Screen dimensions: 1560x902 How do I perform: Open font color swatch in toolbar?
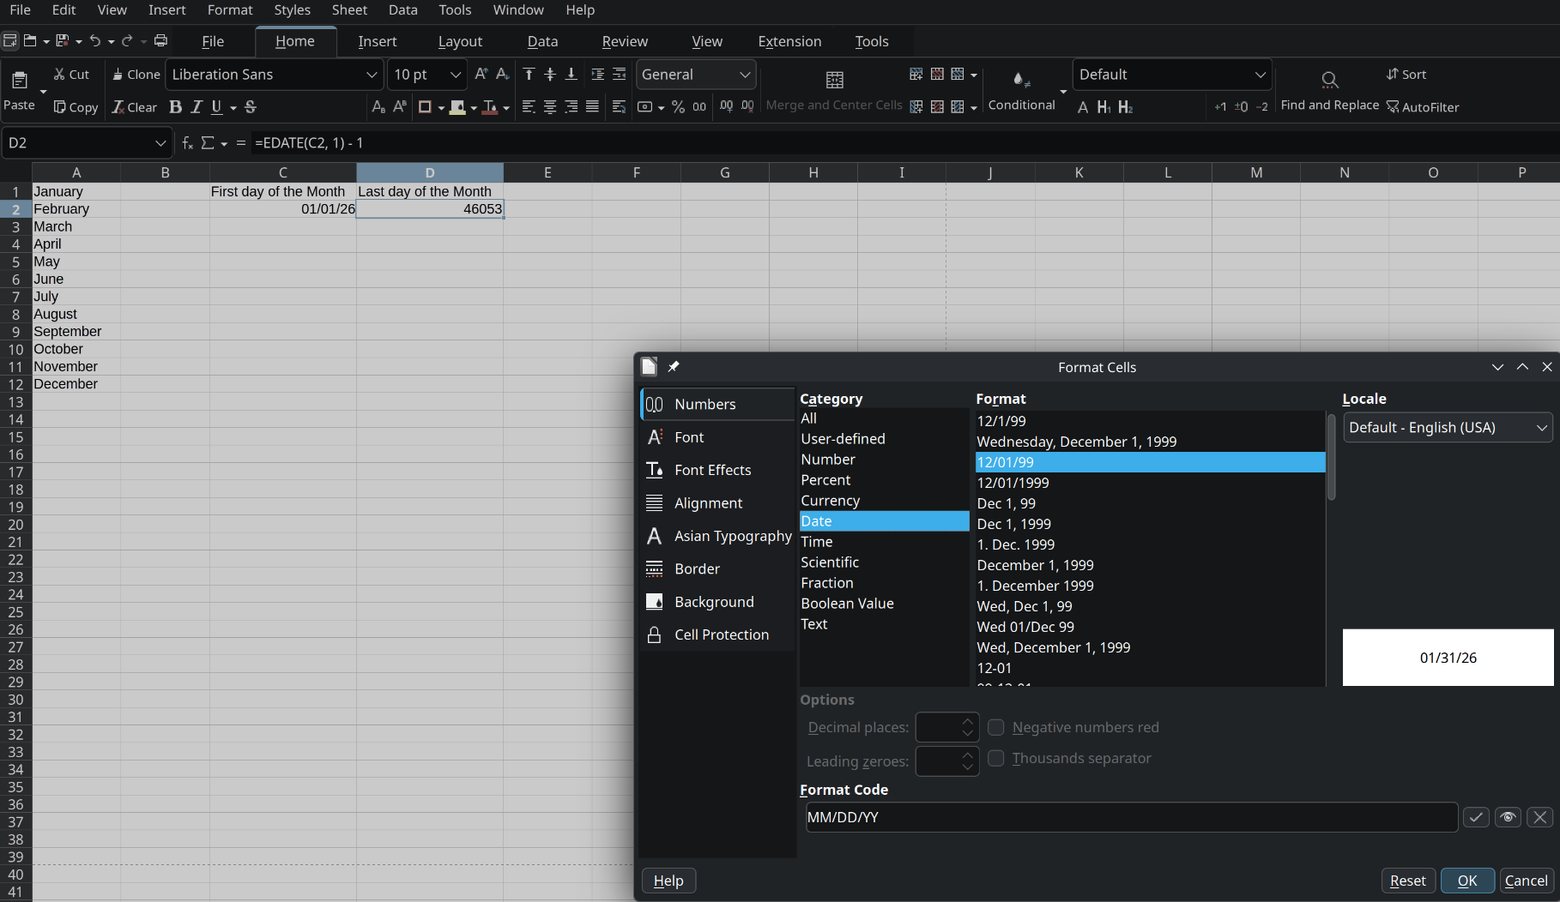(490, 107)
